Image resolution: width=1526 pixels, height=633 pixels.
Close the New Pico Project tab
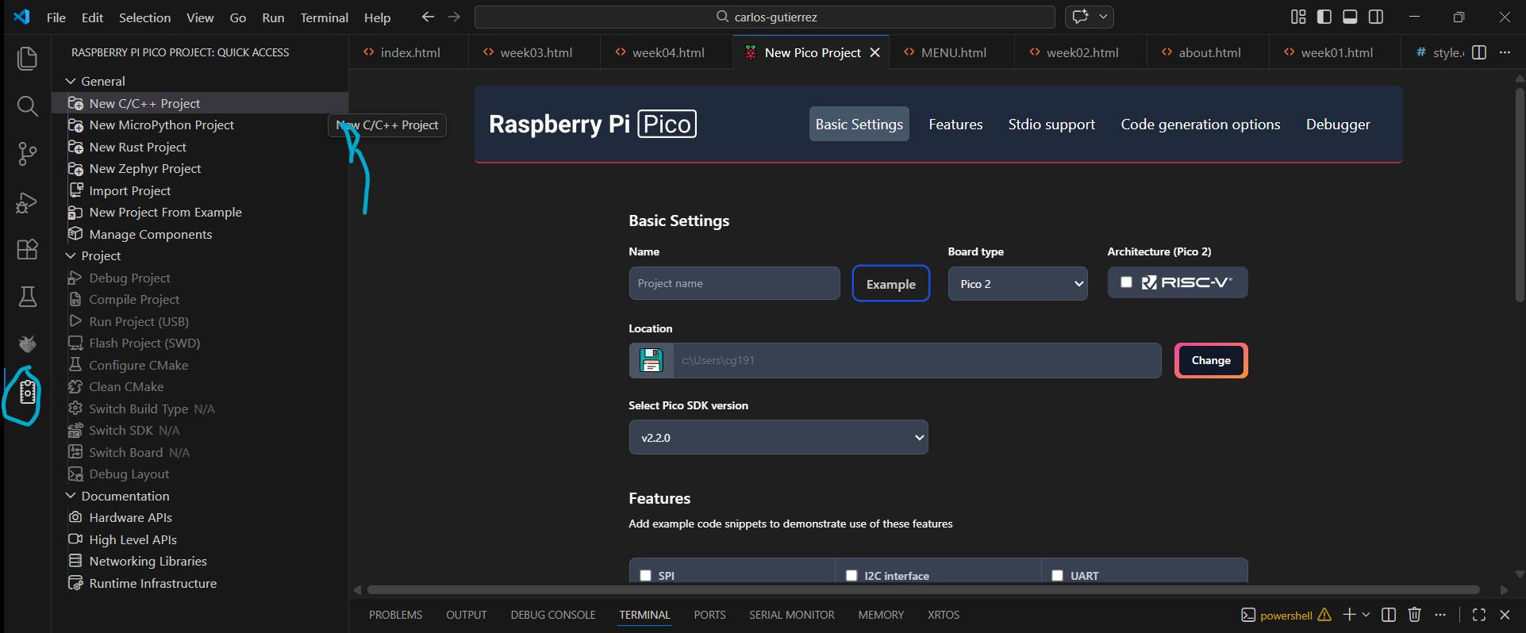(x=875, y=52)
